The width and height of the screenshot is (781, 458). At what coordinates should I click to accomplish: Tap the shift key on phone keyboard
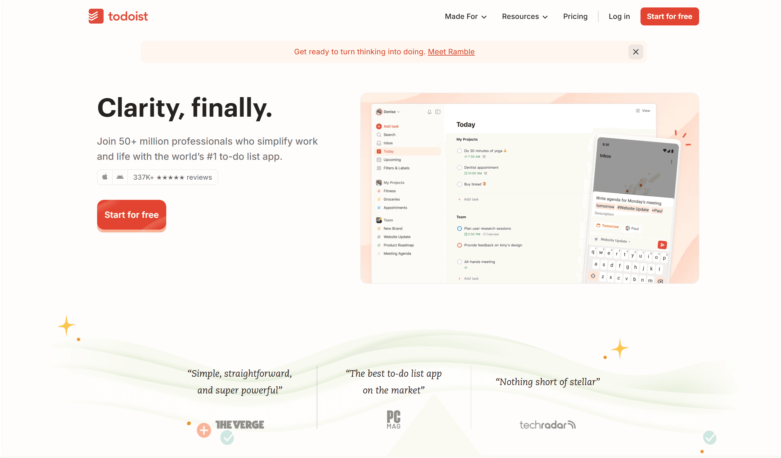593,276
